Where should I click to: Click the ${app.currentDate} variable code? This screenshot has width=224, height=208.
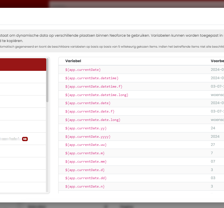83,70
